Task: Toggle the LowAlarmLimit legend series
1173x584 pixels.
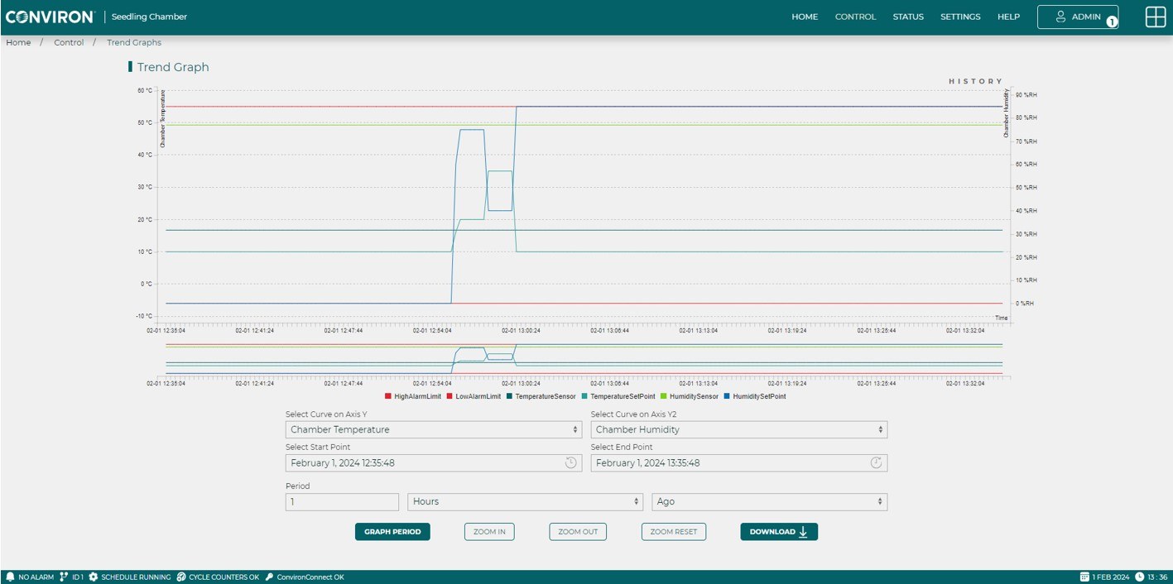Action: (x=474, y=396)
